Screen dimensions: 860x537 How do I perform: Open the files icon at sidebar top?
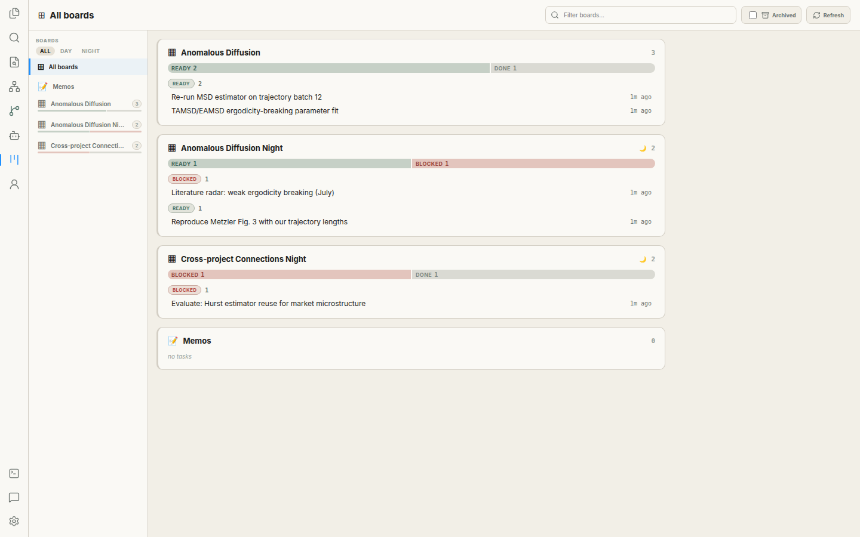14,13
